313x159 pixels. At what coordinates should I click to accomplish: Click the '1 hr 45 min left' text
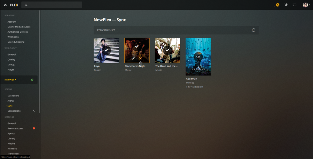click(195, 87)
